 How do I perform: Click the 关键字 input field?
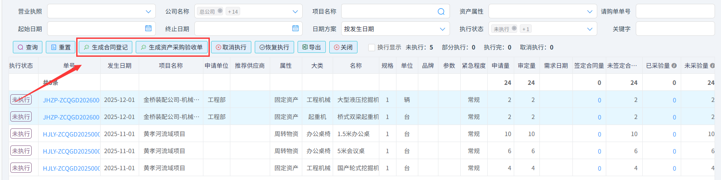click(675, 29)
